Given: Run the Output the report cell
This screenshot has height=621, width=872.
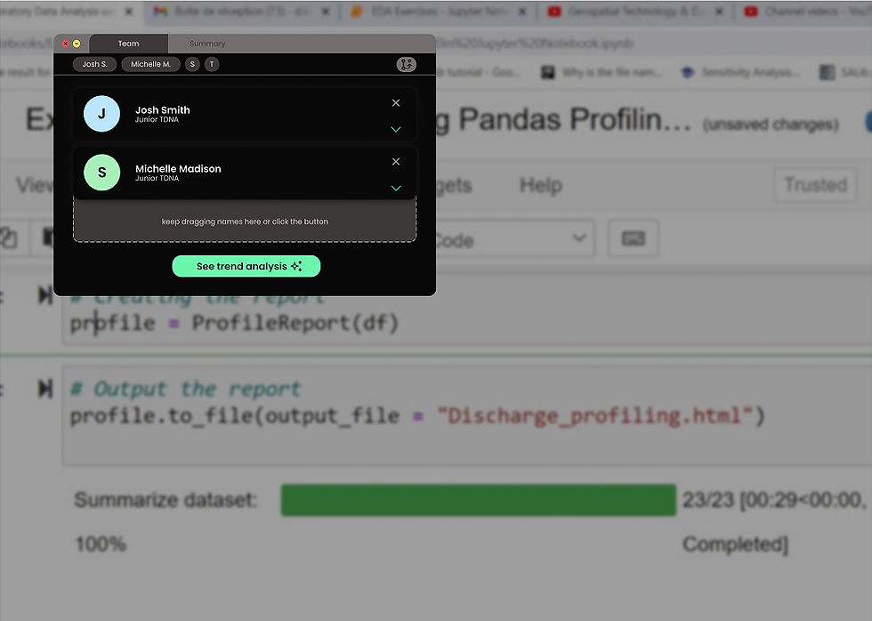Looking at the screenshot, I should point(45,389).
